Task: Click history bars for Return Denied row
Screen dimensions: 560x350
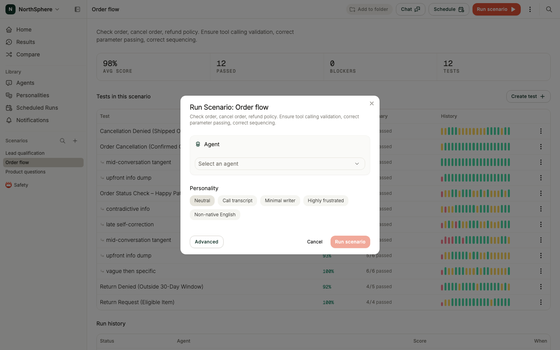Action: [475, 287]
